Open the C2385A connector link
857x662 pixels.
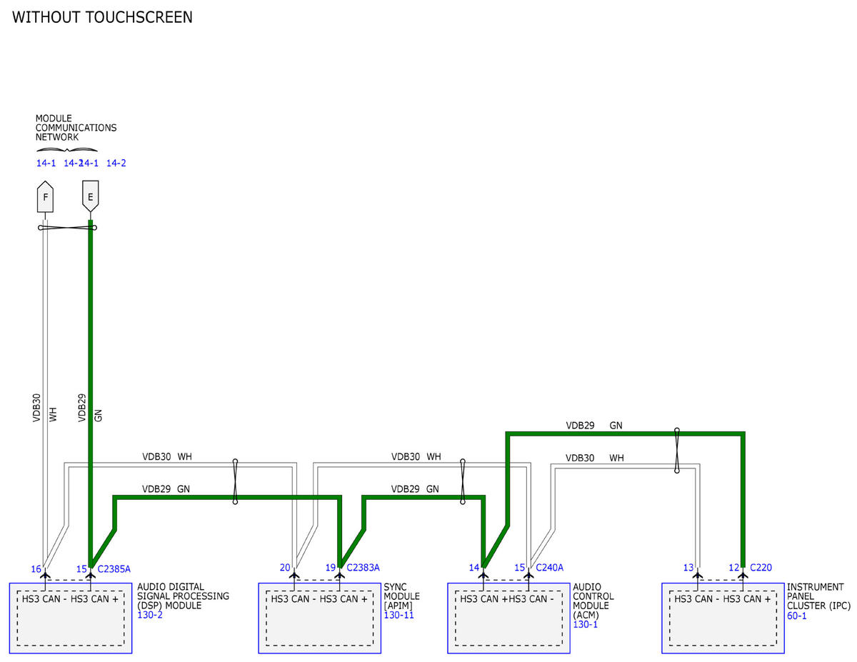pos(114,569)
